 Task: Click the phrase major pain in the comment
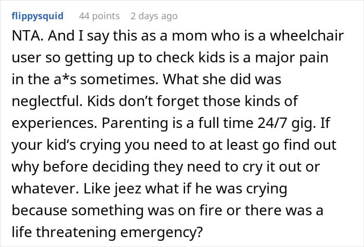(292, 58)
